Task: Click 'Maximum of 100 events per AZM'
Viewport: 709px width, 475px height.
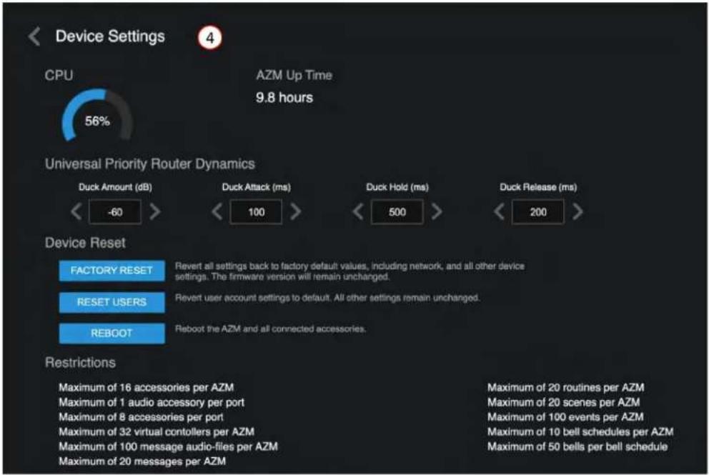Action: (565, 416)
